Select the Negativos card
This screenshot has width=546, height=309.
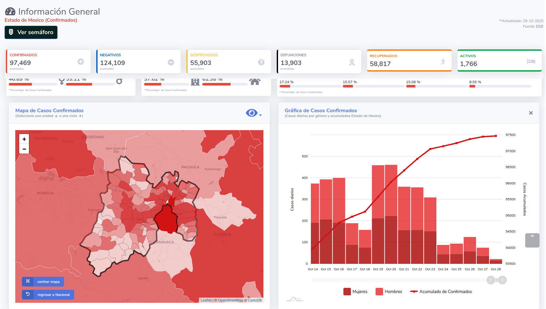[139, 61]
